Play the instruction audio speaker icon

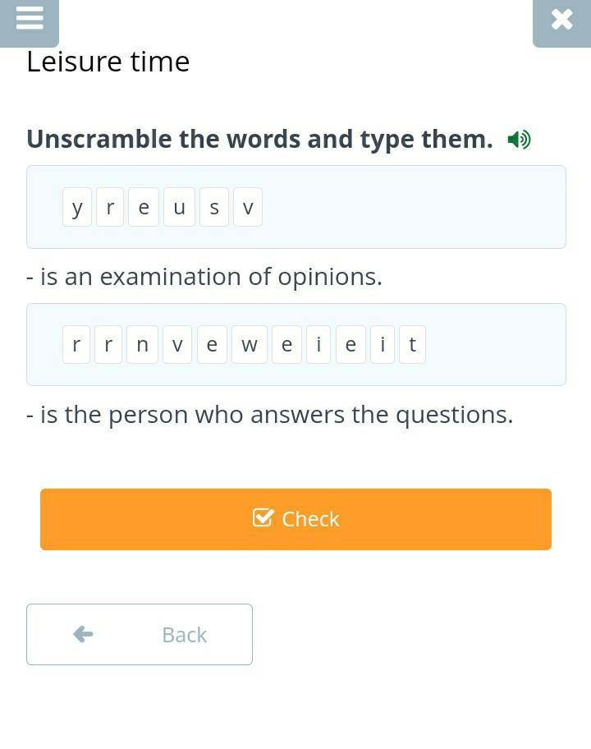tap(519, 140)
